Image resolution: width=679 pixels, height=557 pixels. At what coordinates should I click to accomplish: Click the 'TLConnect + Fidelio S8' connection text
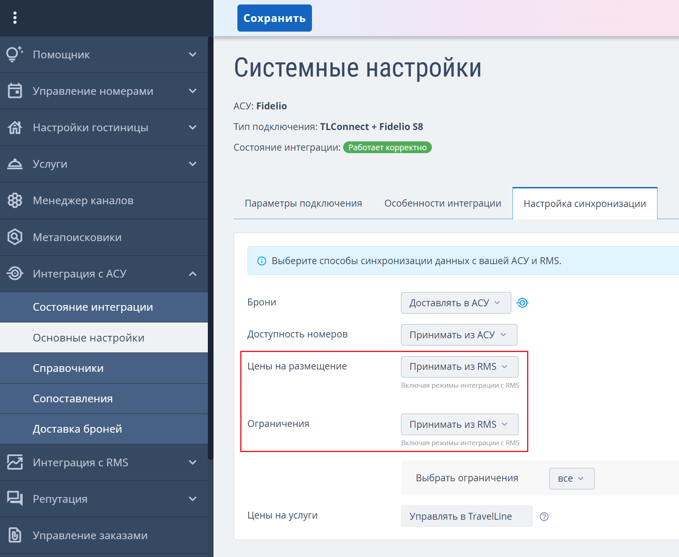tap(371, 127)
